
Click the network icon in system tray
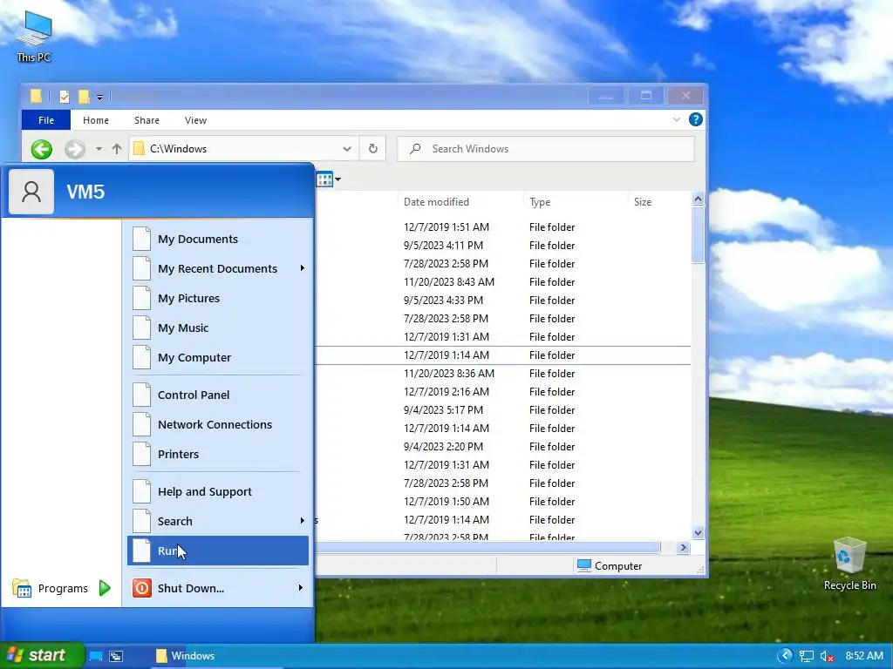pos(807,656)
